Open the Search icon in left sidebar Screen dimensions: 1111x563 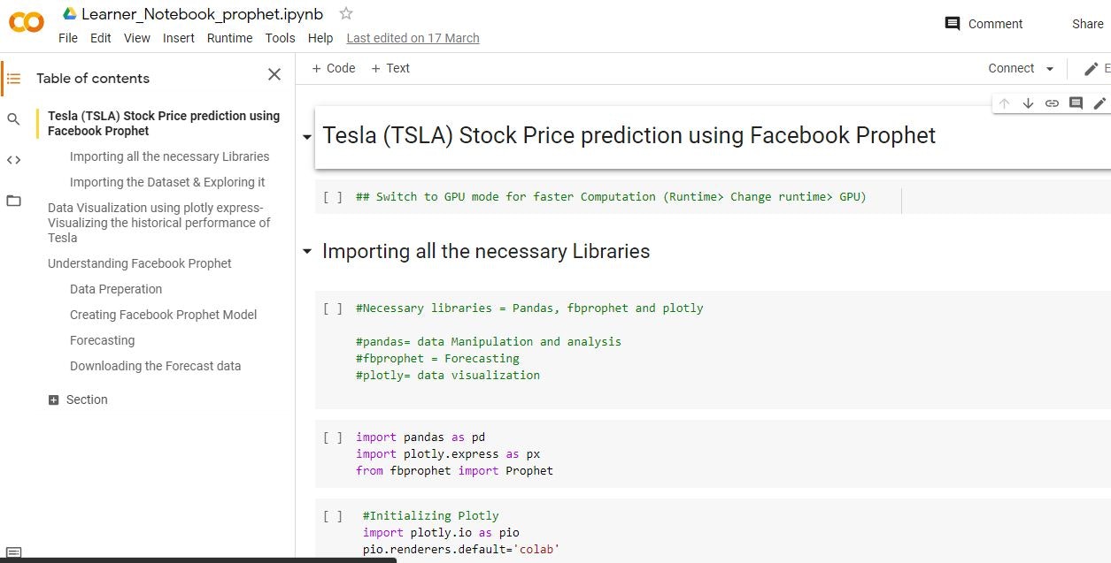pos(13,118)
